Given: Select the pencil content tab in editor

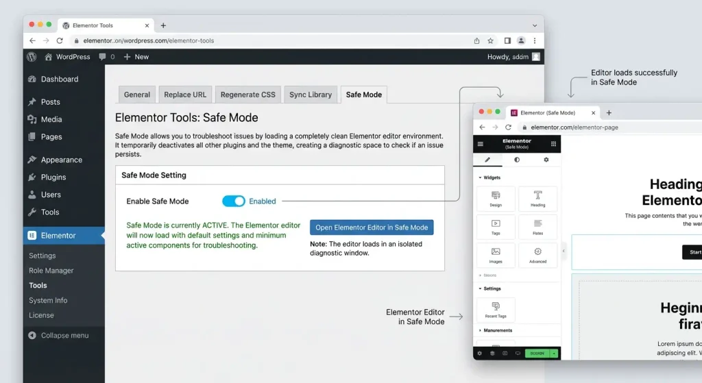Looking at the screenshot, I should (487, 160).
